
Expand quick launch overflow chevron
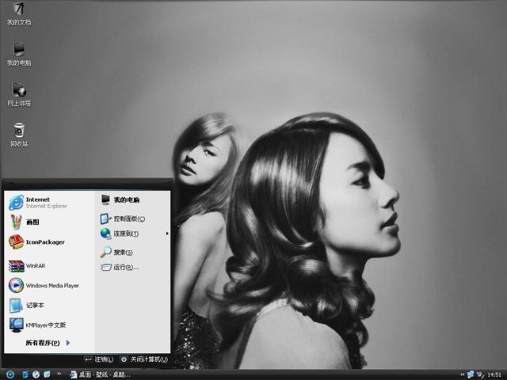(x=59, y=374)
